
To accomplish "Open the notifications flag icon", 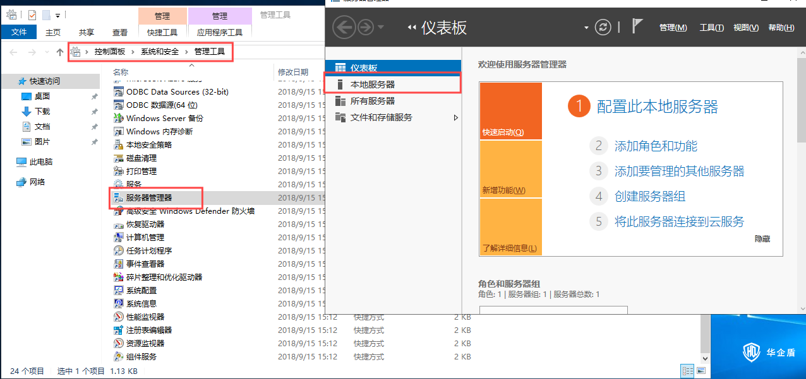I will (x=637, y=26).
